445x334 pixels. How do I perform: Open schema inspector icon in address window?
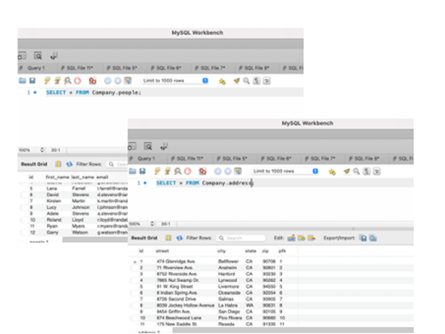[x=132, y=146]
